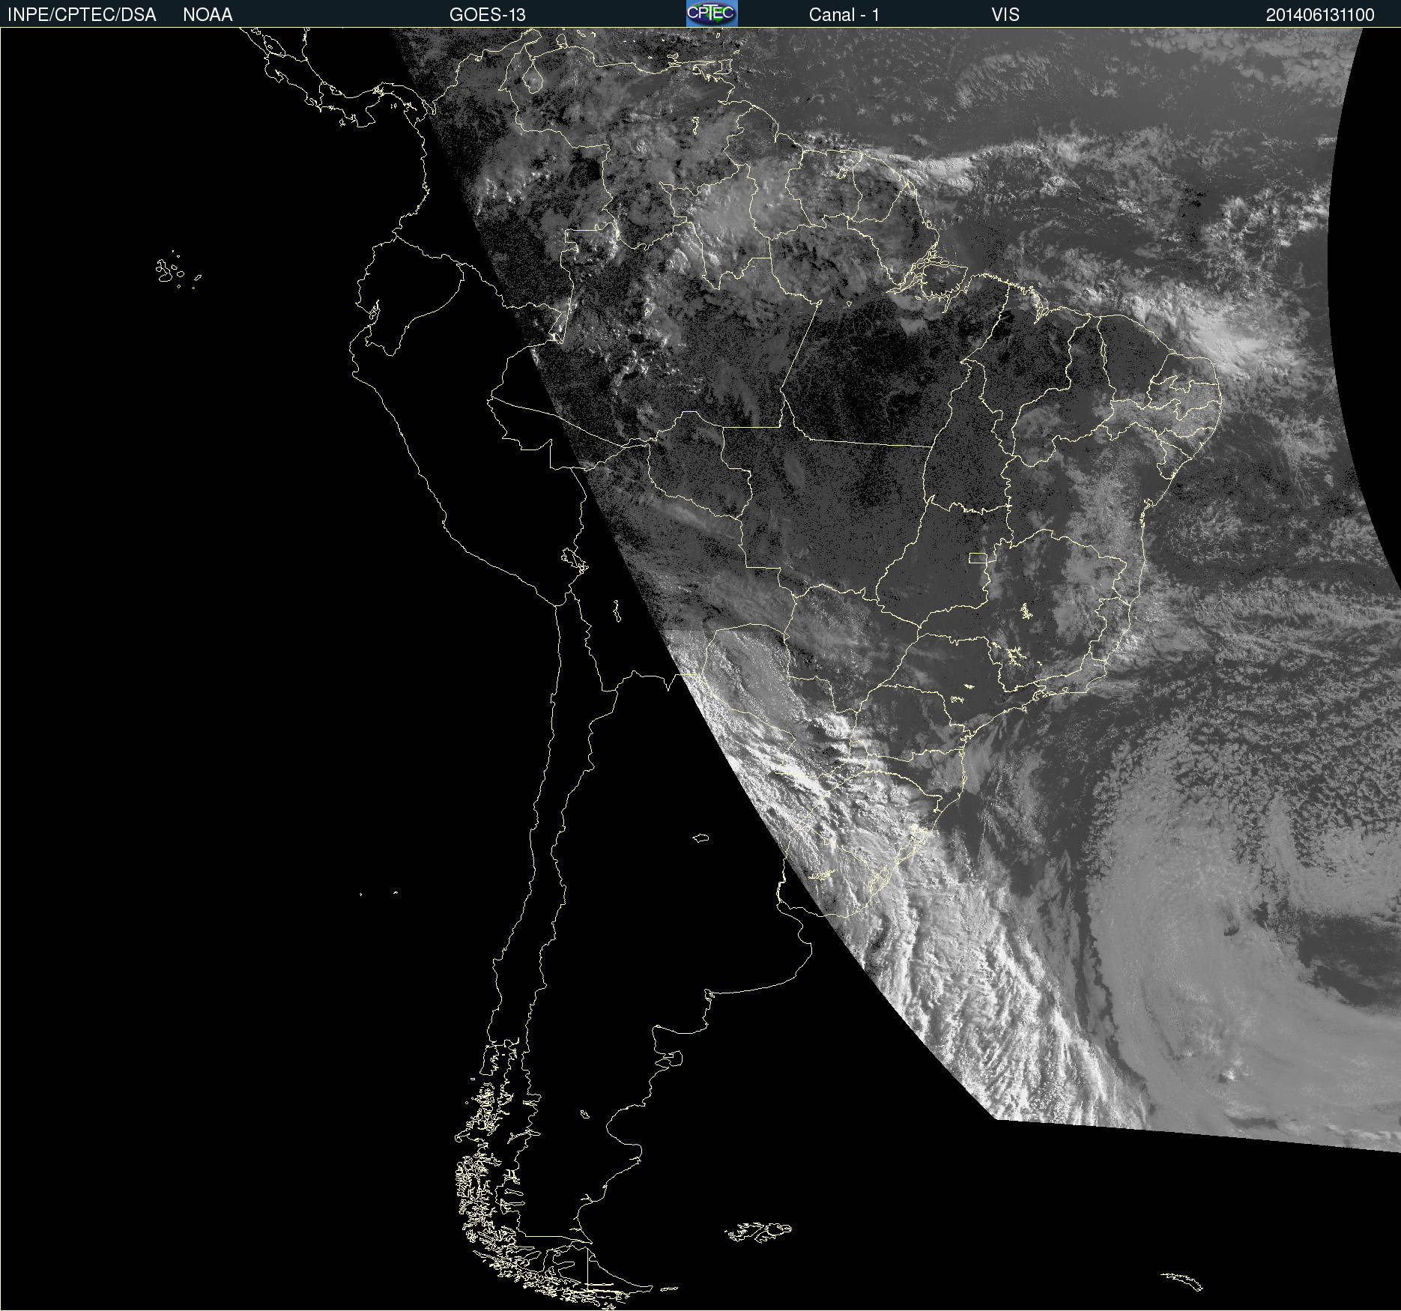Click the NOAA label in the header
1401x1311 pixels.
point(208,15)
